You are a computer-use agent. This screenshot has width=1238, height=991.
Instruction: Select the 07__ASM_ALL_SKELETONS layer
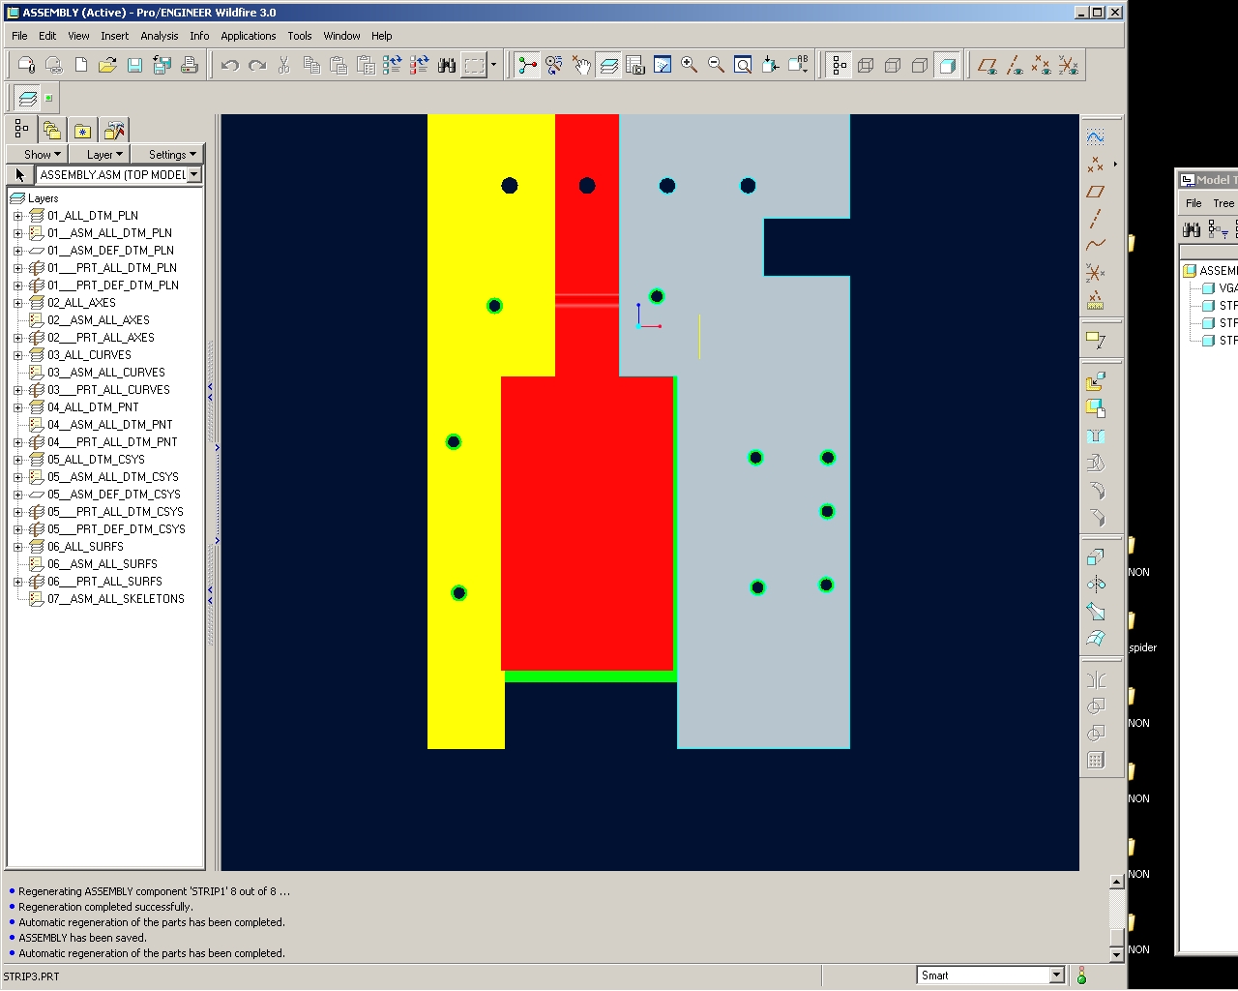click(x=115, y=599)
